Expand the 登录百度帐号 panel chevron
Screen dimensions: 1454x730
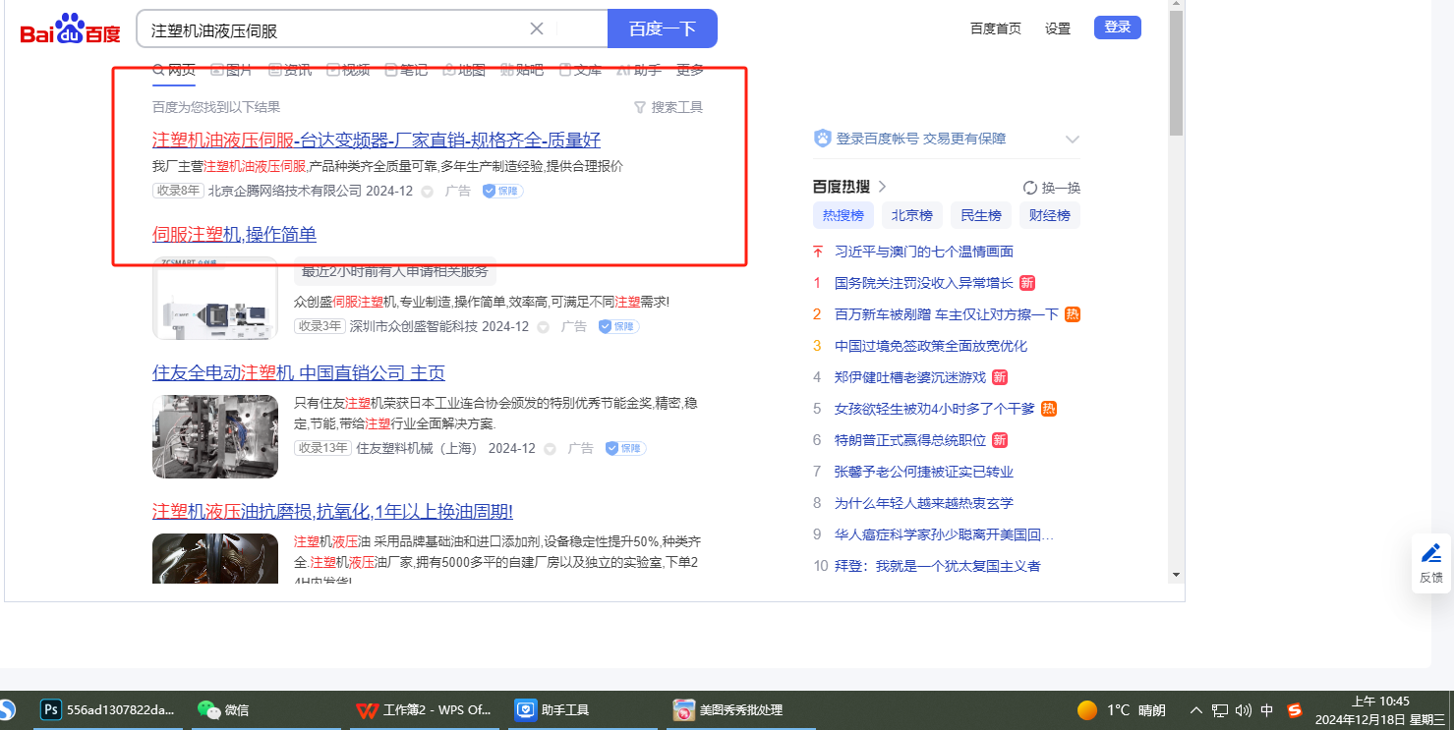1072,140
